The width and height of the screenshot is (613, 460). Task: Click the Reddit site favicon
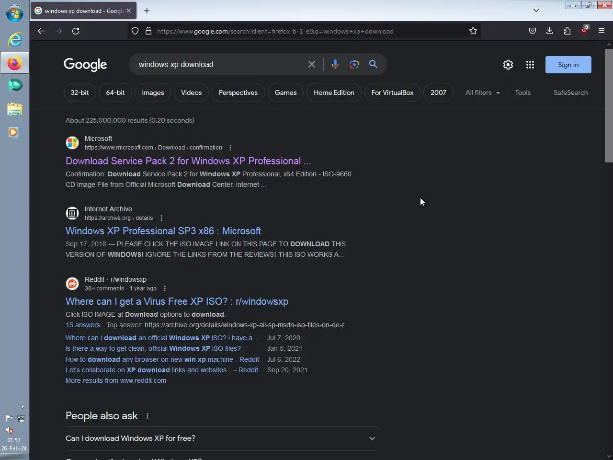click(72, 284)
